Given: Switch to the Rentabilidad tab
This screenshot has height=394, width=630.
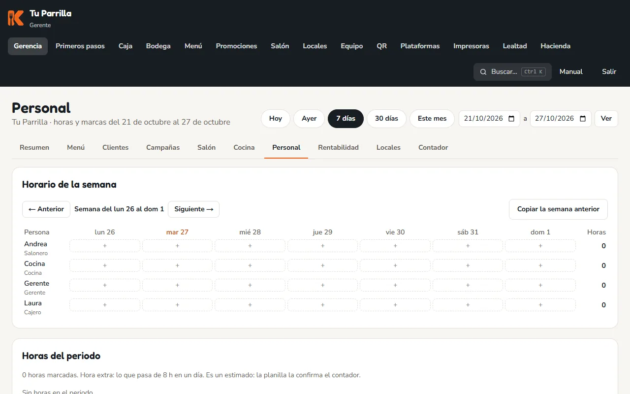Looking at the screenshot, I should (x=338, y=147).
